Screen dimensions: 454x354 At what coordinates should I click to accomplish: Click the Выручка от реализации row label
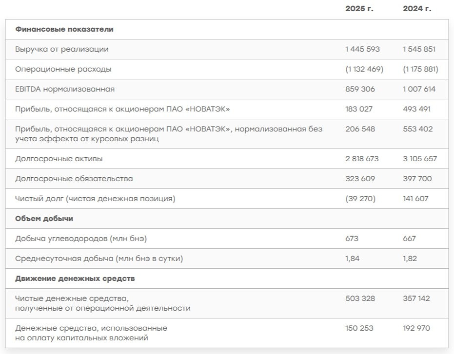click(x=62, y=49)
